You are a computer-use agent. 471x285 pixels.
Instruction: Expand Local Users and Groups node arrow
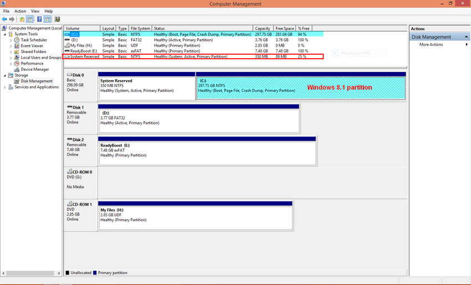11,58
